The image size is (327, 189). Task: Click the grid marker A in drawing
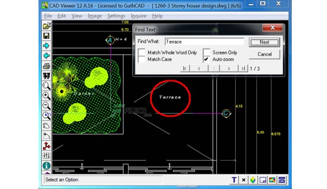coord(110,40)
